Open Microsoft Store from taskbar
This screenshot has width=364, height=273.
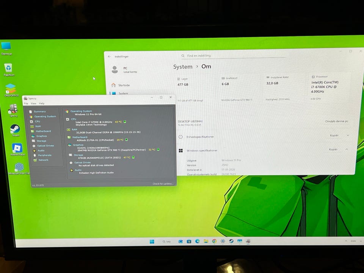[189, 242]
